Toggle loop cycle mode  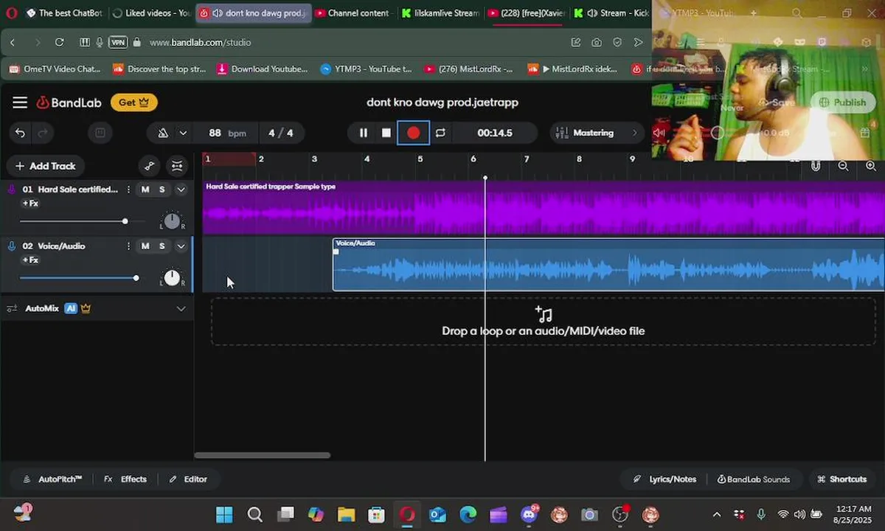pyautogui.click(x=440, y=133)
